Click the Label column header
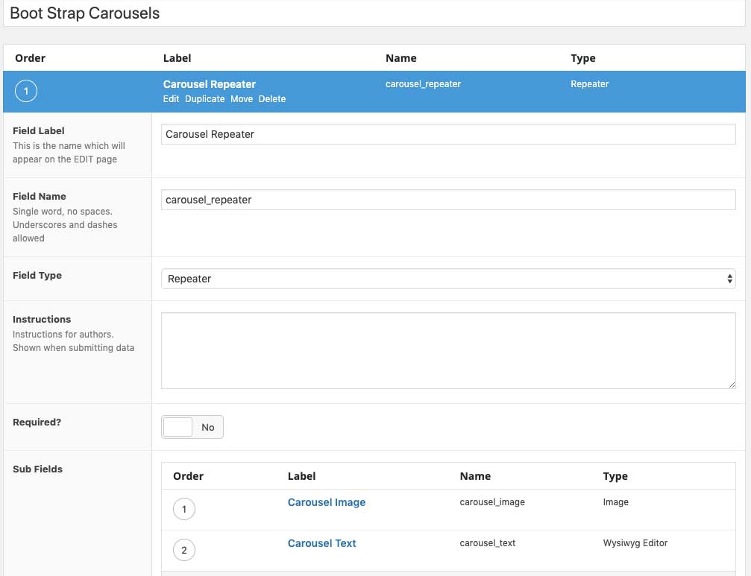 [x=177, y=58]
